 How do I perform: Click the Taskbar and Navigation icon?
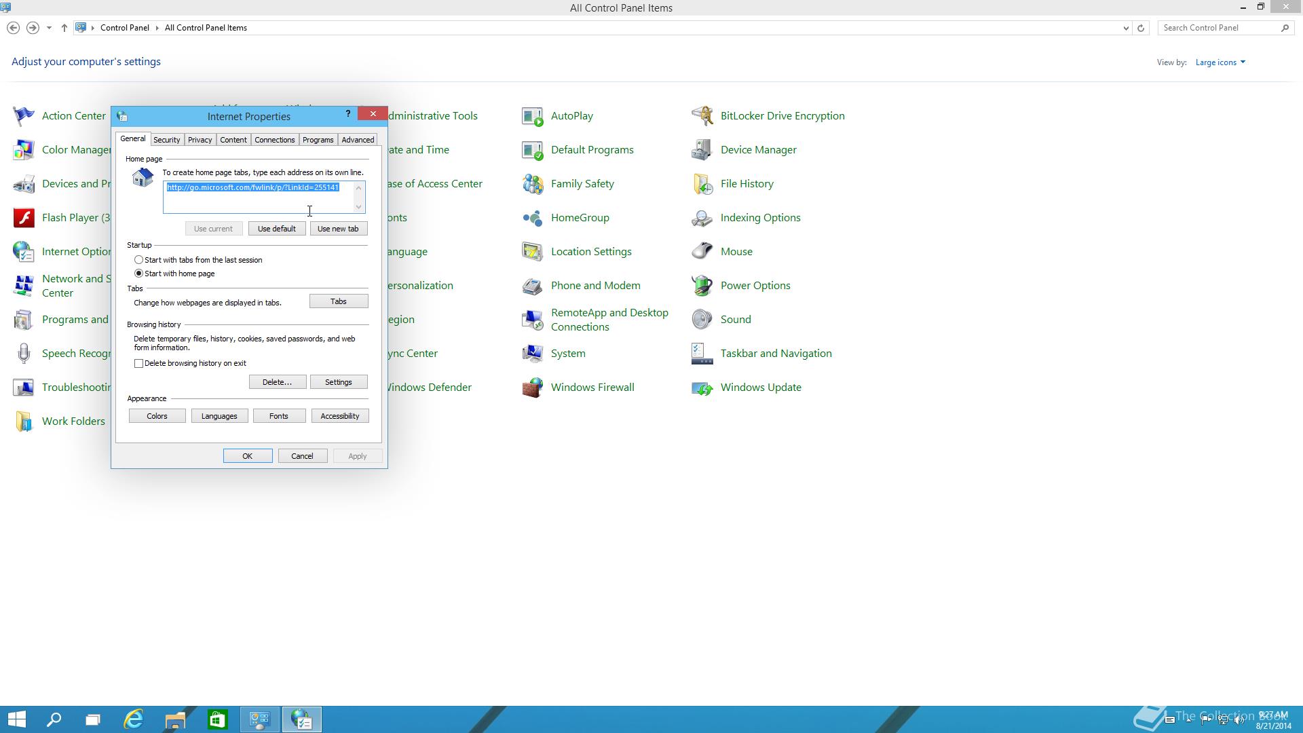tap(702, 354)
